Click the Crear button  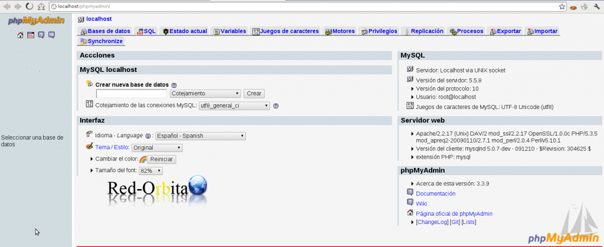pos(254,94)
